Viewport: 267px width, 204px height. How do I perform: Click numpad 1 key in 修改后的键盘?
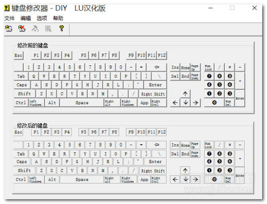coord(209,170)
